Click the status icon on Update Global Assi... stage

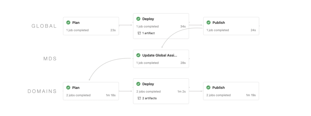pos(138,55)
